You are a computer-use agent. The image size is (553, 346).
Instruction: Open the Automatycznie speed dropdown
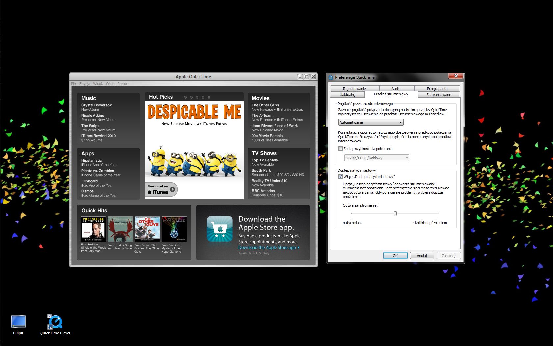[x=371, y=122]
